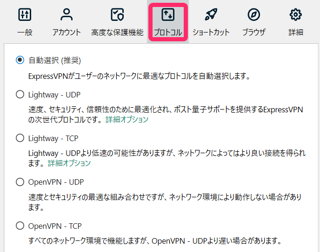This screenshot has height=252, width=320.
Task: Click the 詳細 gear icon
Action: (x=296, y=15)
